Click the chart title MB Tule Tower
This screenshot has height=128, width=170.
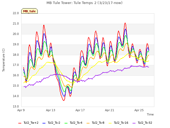click(x=84, y=3)
